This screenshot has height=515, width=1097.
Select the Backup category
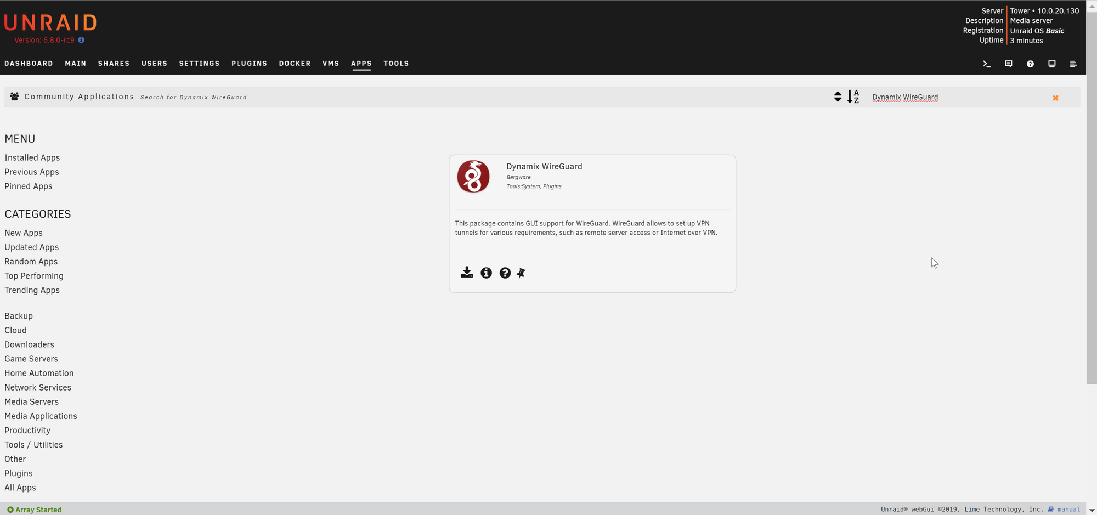click(x=19, y=315)
